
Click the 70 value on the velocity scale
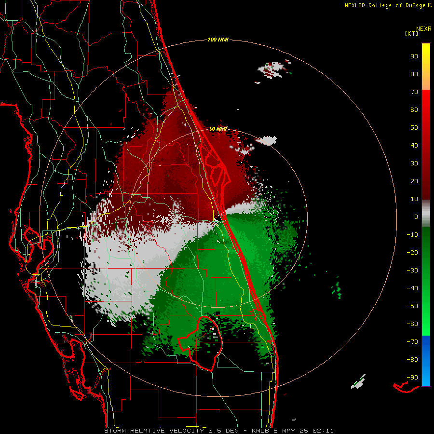pyautogui.click(x=414, y=92)
